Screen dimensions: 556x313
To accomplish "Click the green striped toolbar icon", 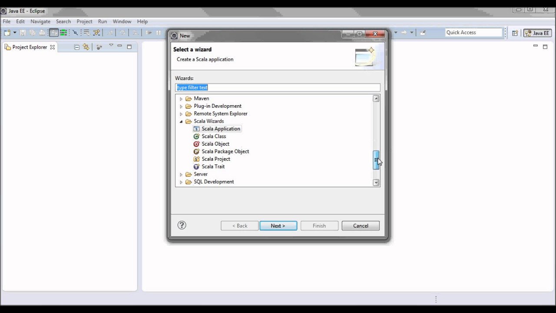I will click(64, 33).
